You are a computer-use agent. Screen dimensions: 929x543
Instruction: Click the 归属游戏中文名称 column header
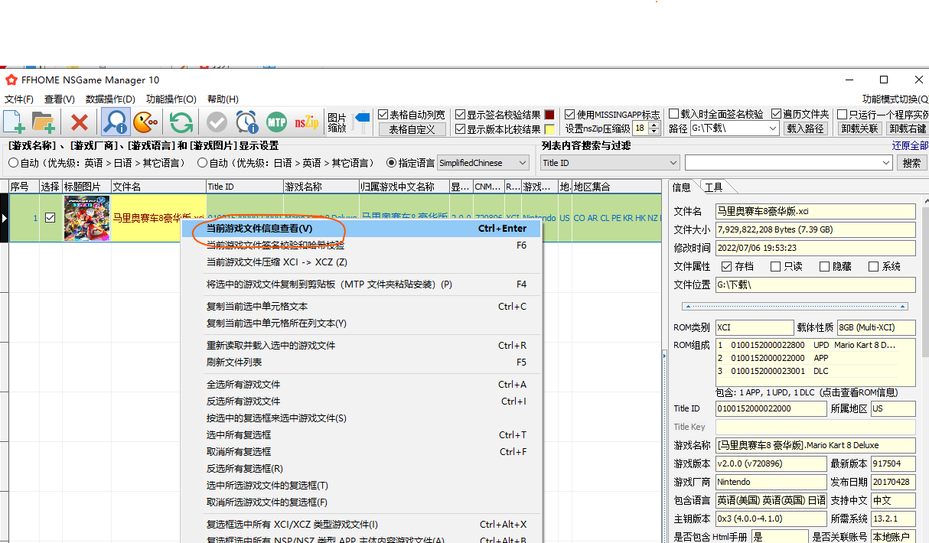coord(403,187)
